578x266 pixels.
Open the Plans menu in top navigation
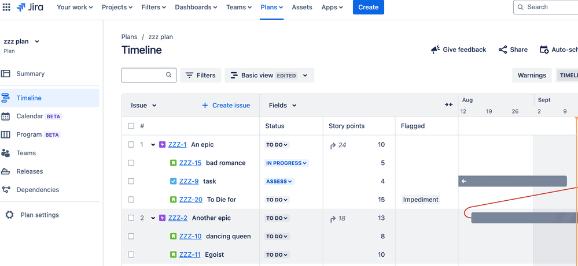272,8
